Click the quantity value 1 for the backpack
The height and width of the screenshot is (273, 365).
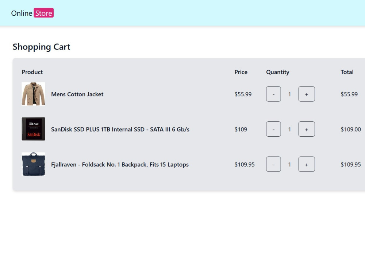[x=289, y=164]
